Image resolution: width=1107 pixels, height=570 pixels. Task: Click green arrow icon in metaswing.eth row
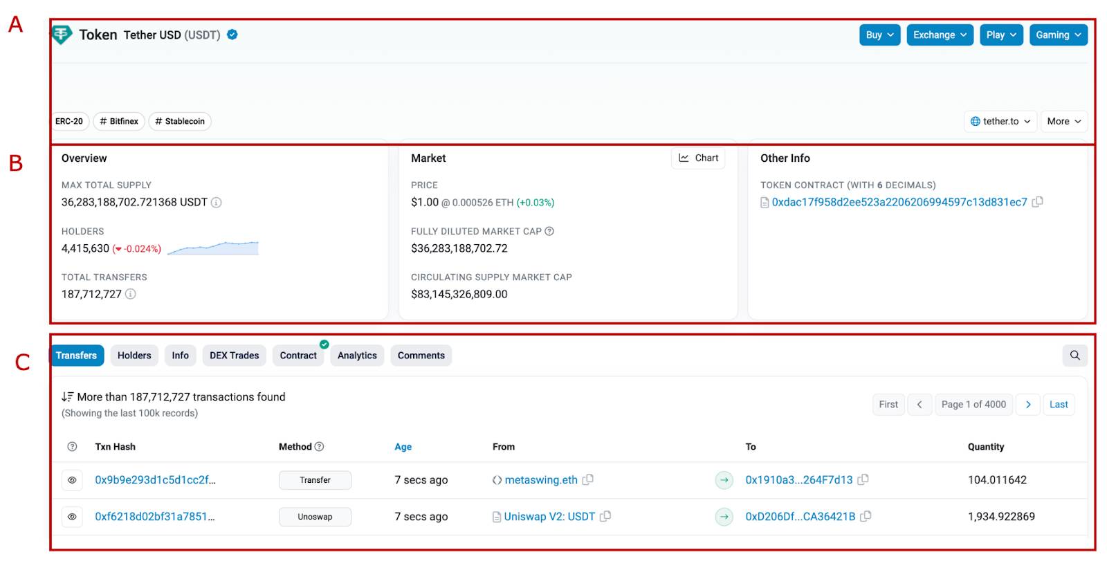point(724,480)
